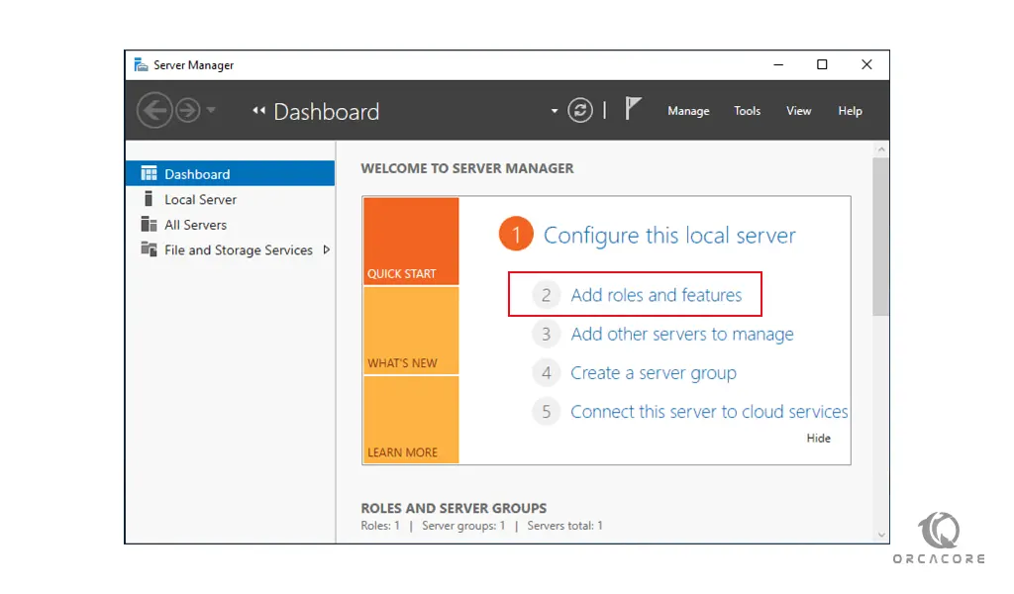
Task: Click the back navigation arrow
Action: (154, 111)
